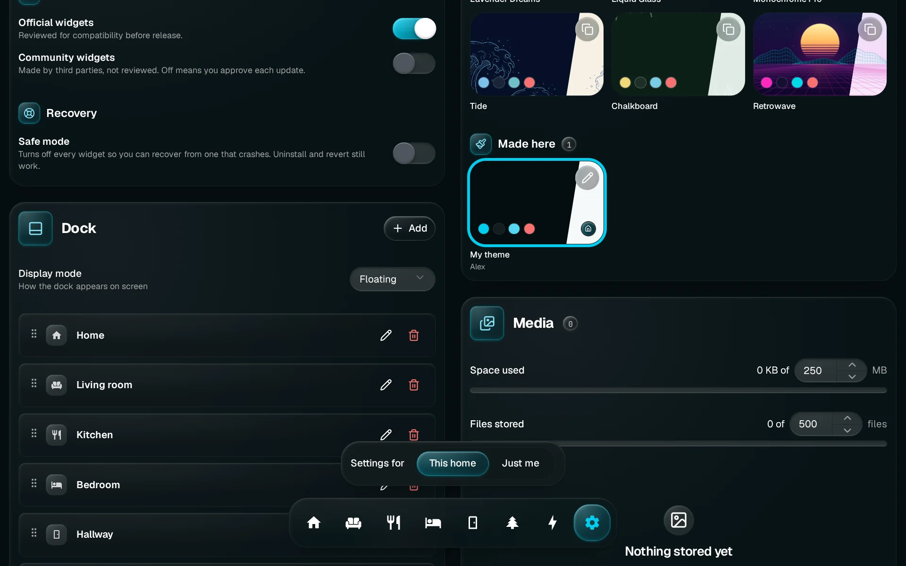
Task: Open the gear Settings dock icon
Action: 592,523
